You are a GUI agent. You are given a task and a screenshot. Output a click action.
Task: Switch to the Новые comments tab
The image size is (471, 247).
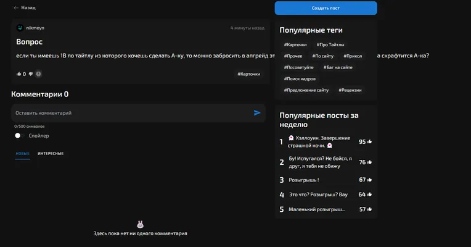[x=23, y=153]
